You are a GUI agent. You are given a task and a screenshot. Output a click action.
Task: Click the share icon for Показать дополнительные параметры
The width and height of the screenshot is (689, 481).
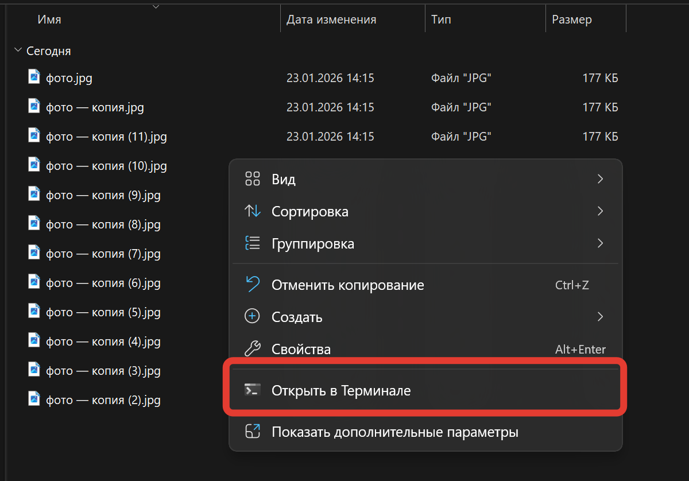pos(253,432)
